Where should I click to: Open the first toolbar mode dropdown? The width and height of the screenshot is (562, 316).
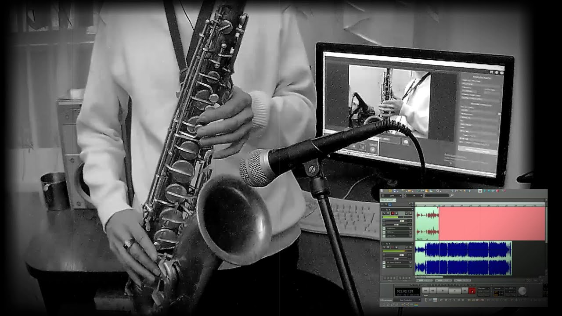(x=392, y=196)
